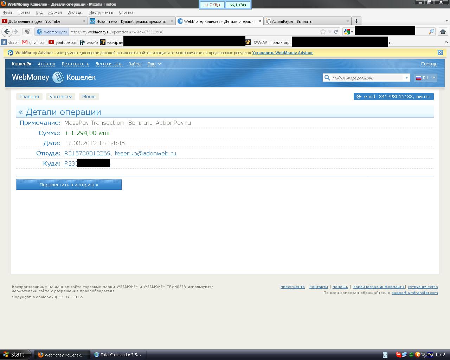Switch to 'Добавление видео - YouTube' tab
Screen dimensions: 450x360
(44, 21)
